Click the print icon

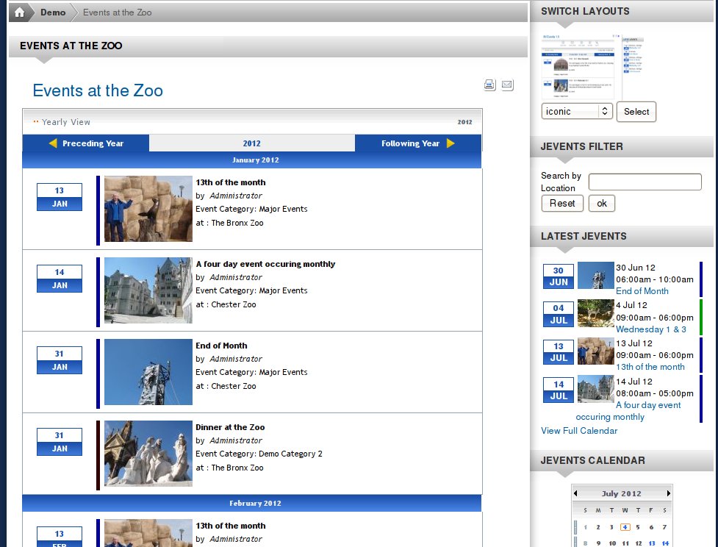pos(489,85)
